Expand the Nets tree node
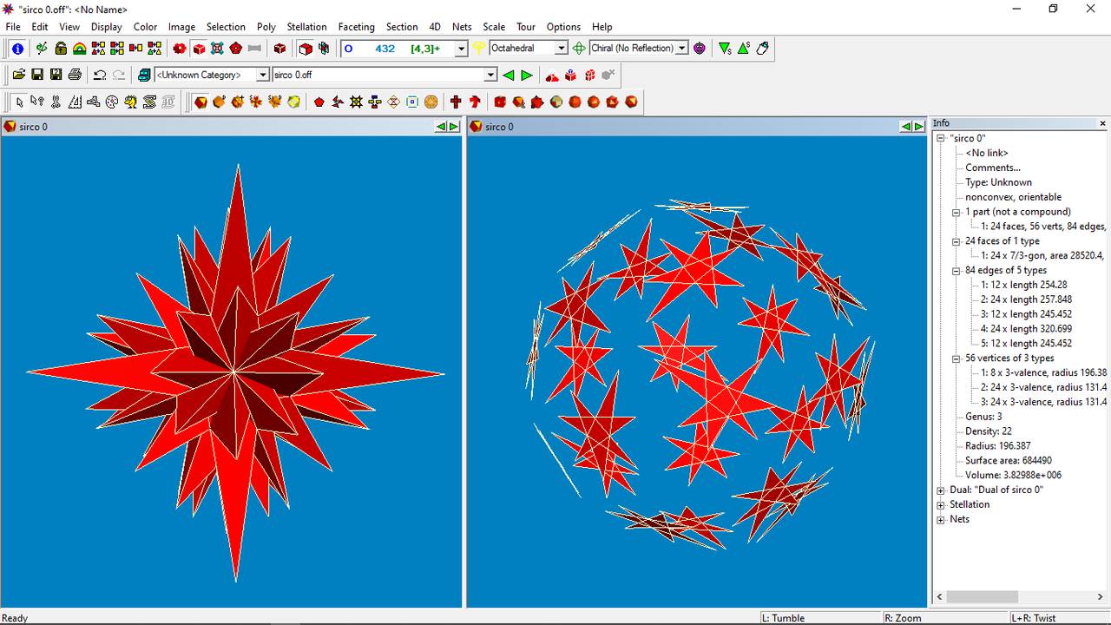Screen dimensions: 1111x625 tap(941, 519)
